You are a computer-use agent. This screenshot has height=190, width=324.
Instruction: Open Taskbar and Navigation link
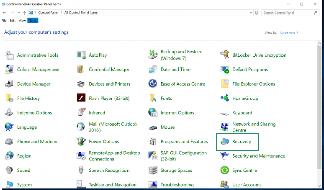pos(112,185)
